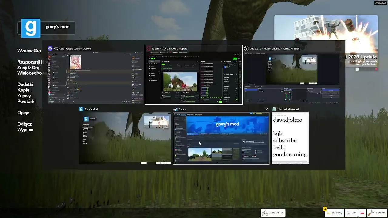
Task: Select Rozpocznij in the main menu
Action: 29,62
